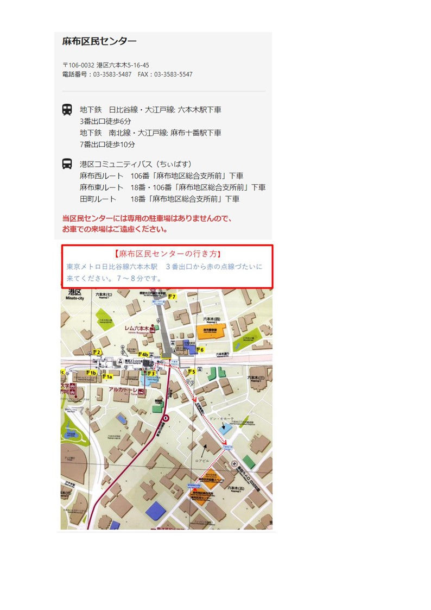Viewport: 431px width, 610px height.
Task: Click the アルカトーレ hotel label
Action: point(123,389)
